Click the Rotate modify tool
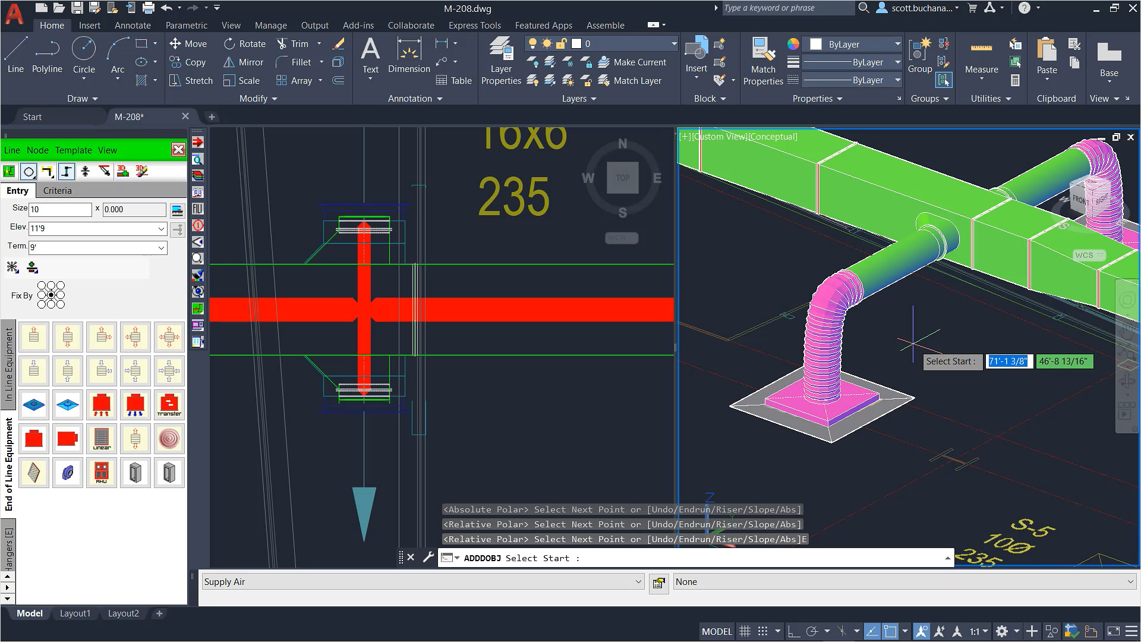The height and width of the screenshot is (642, 1141). tap(244, 43)
